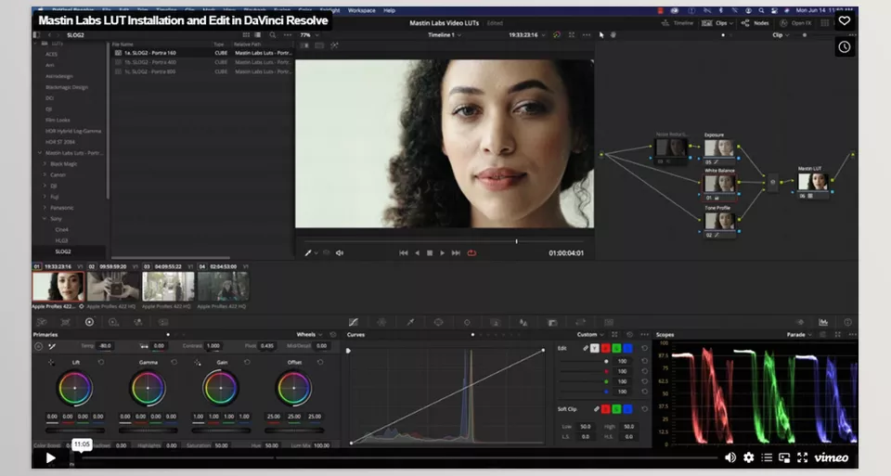Mute the Vimeo player volume
The height and width of the screenshot is (476, 891).
coord(730,457)
